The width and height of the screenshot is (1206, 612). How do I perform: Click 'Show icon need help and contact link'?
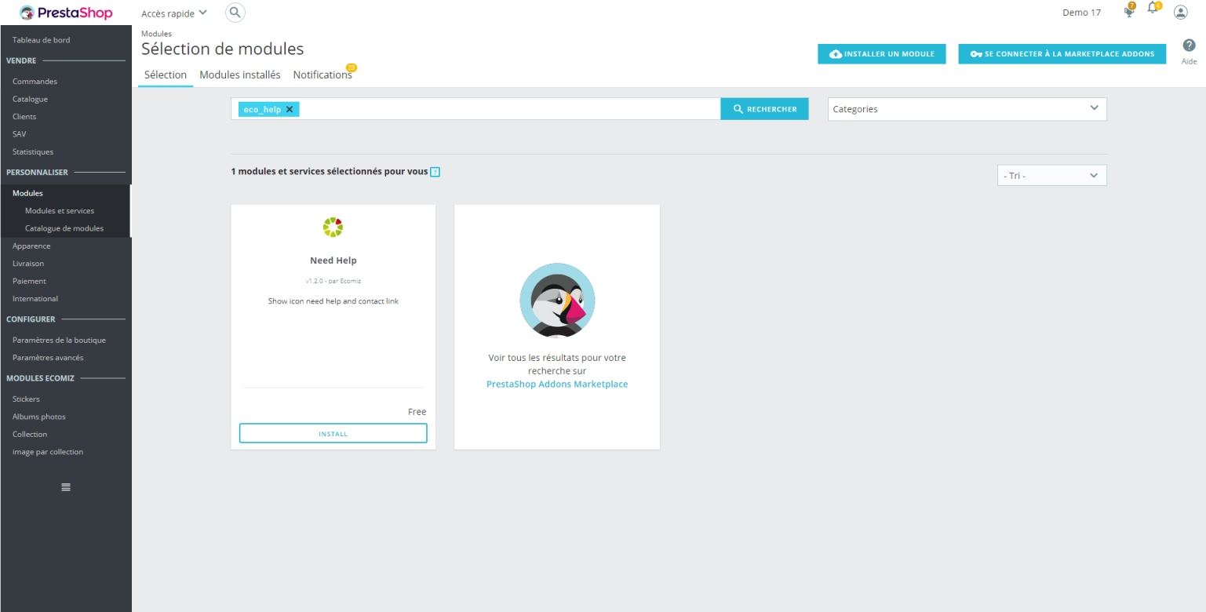click(333, 301)
